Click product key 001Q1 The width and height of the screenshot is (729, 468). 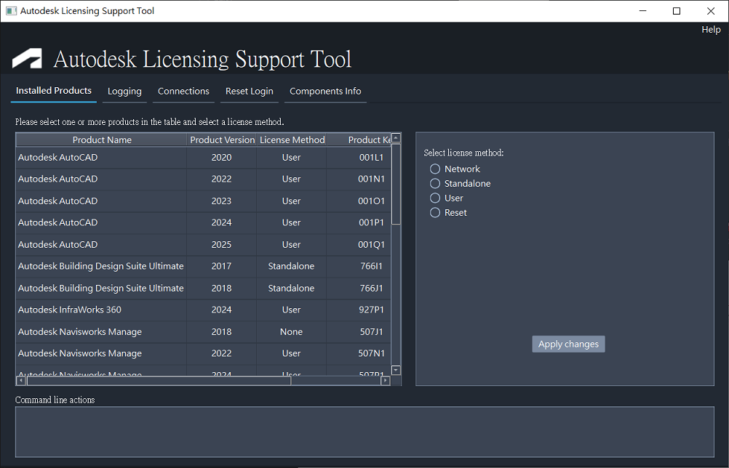371,245
